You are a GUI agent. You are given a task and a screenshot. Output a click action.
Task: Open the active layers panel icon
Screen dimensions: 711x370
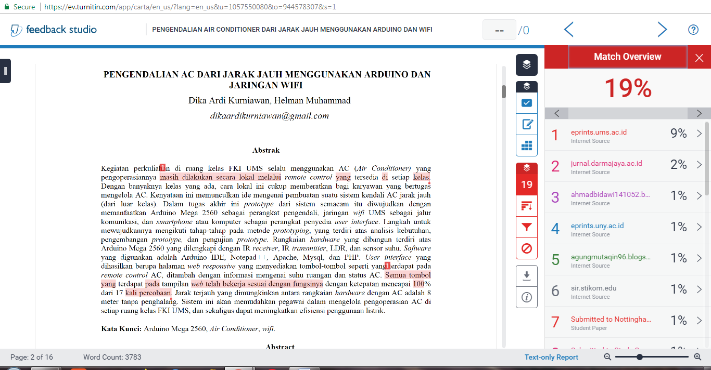(527, 65)
